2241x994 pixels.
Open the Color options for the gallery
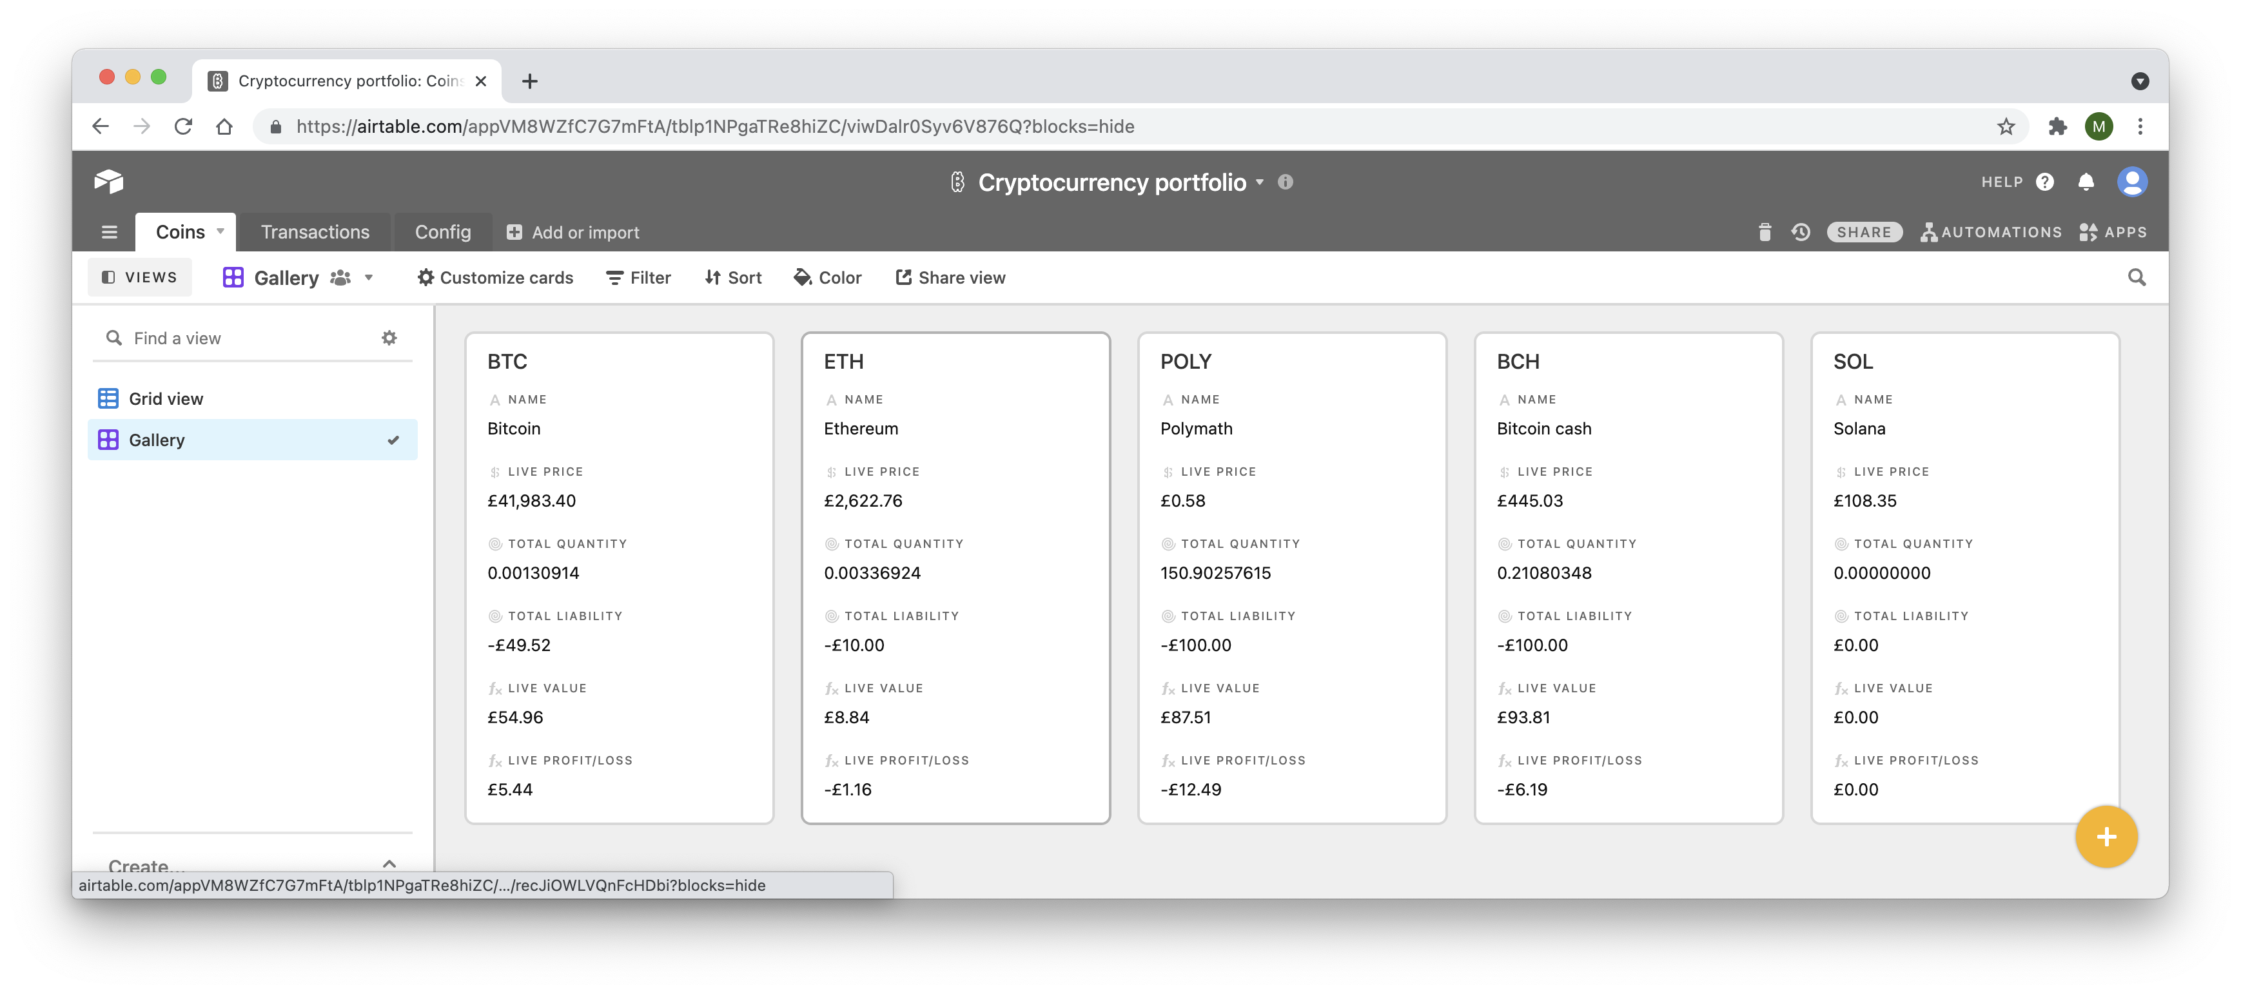click(827, 277)
